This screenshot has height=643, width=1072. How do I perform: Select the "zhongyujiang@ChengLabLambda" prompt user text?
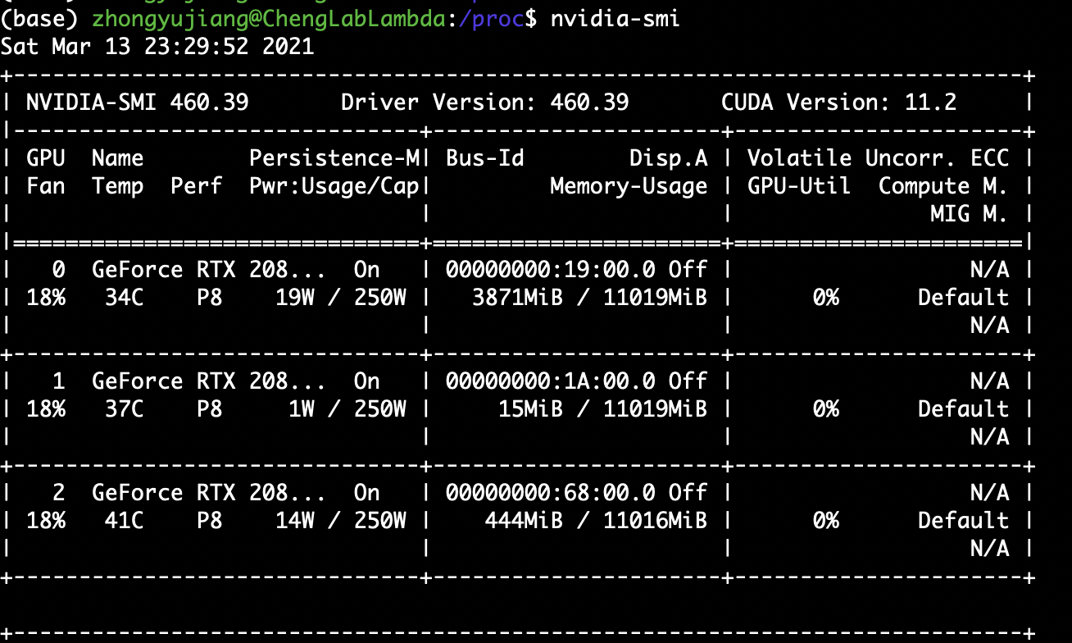270,18
